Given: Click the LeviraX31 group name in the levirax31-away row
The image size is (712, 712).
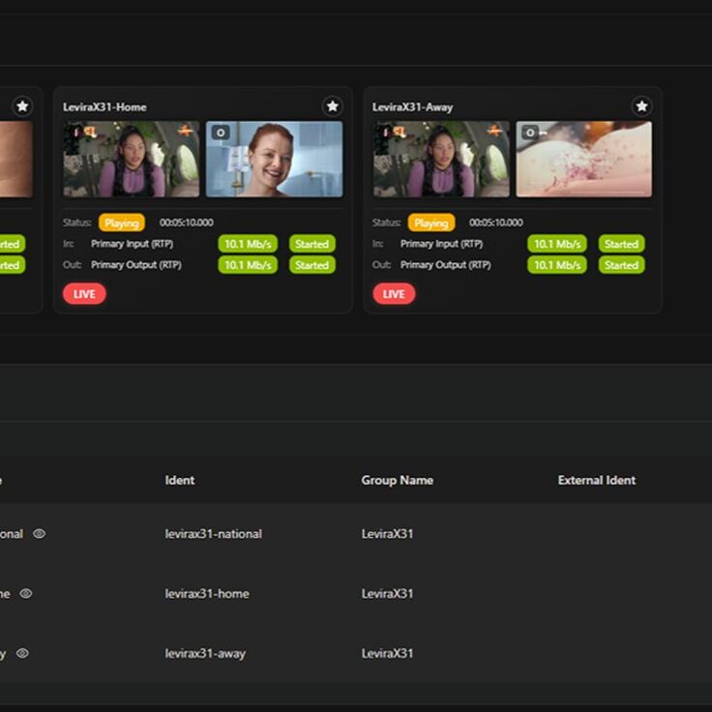Looking at the screenshot, I should click(x=387, y=653).
